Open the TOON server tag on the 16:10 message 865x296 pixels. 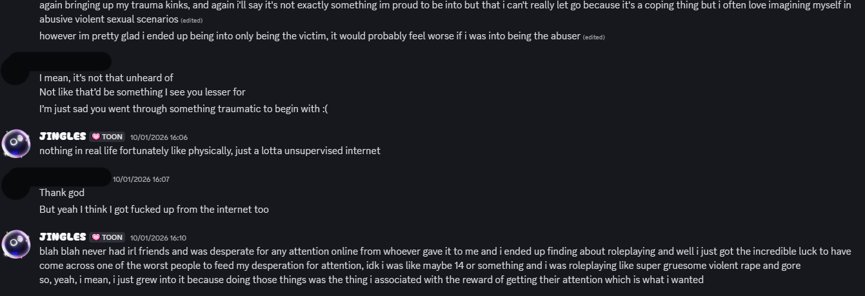(107, 238)
